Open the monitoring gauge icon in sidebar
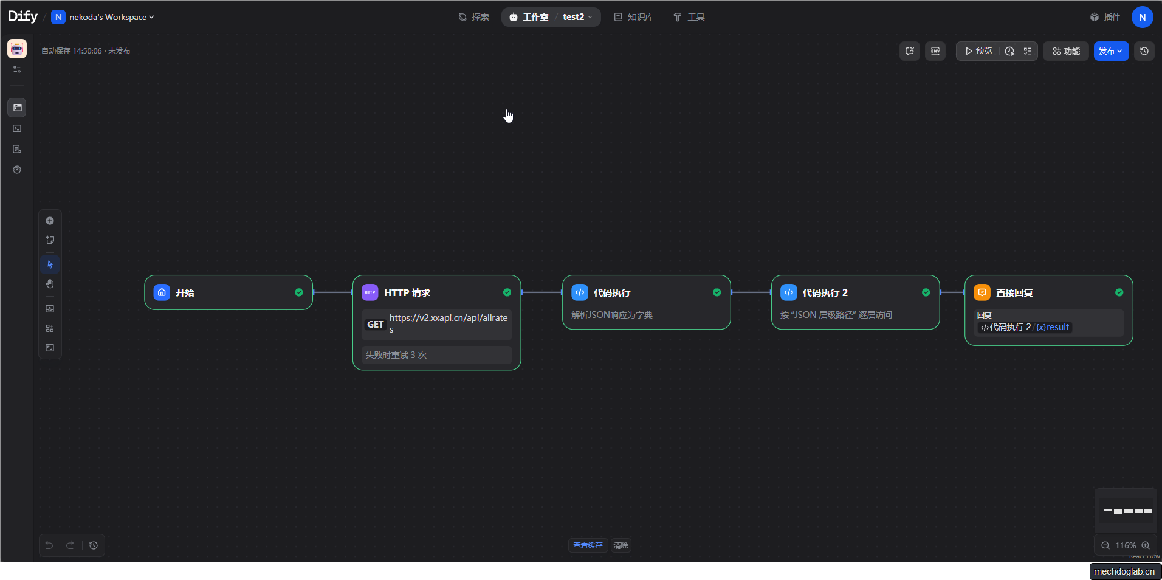 (17, 170)
